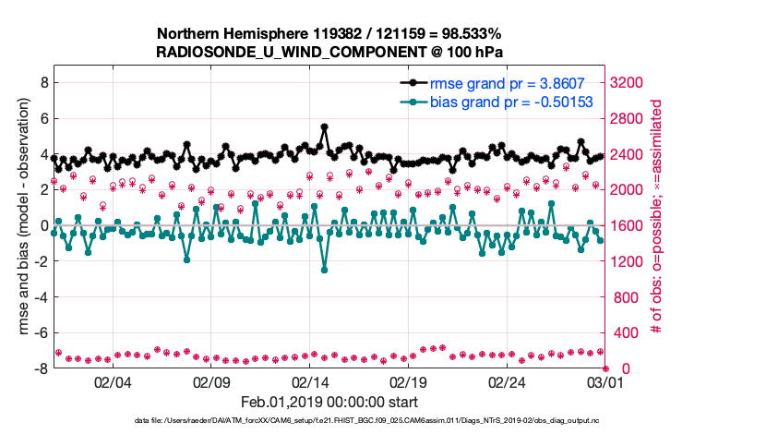Click the 02/19 date tick label
Screen dimensions: 766x434
click(x=408, y=383)
